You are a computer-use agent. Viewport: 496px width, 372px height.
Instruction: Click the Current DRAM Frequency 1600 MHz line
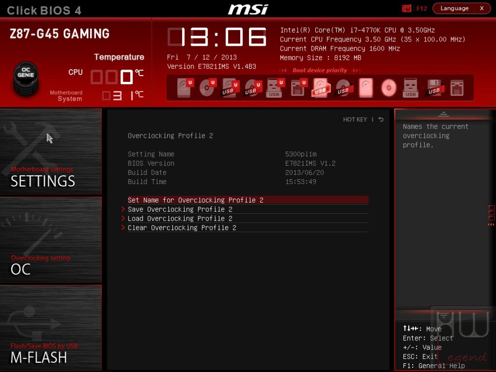point(340,48)
